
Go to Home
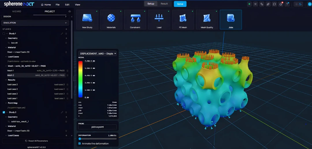click(x=46, y=5)
